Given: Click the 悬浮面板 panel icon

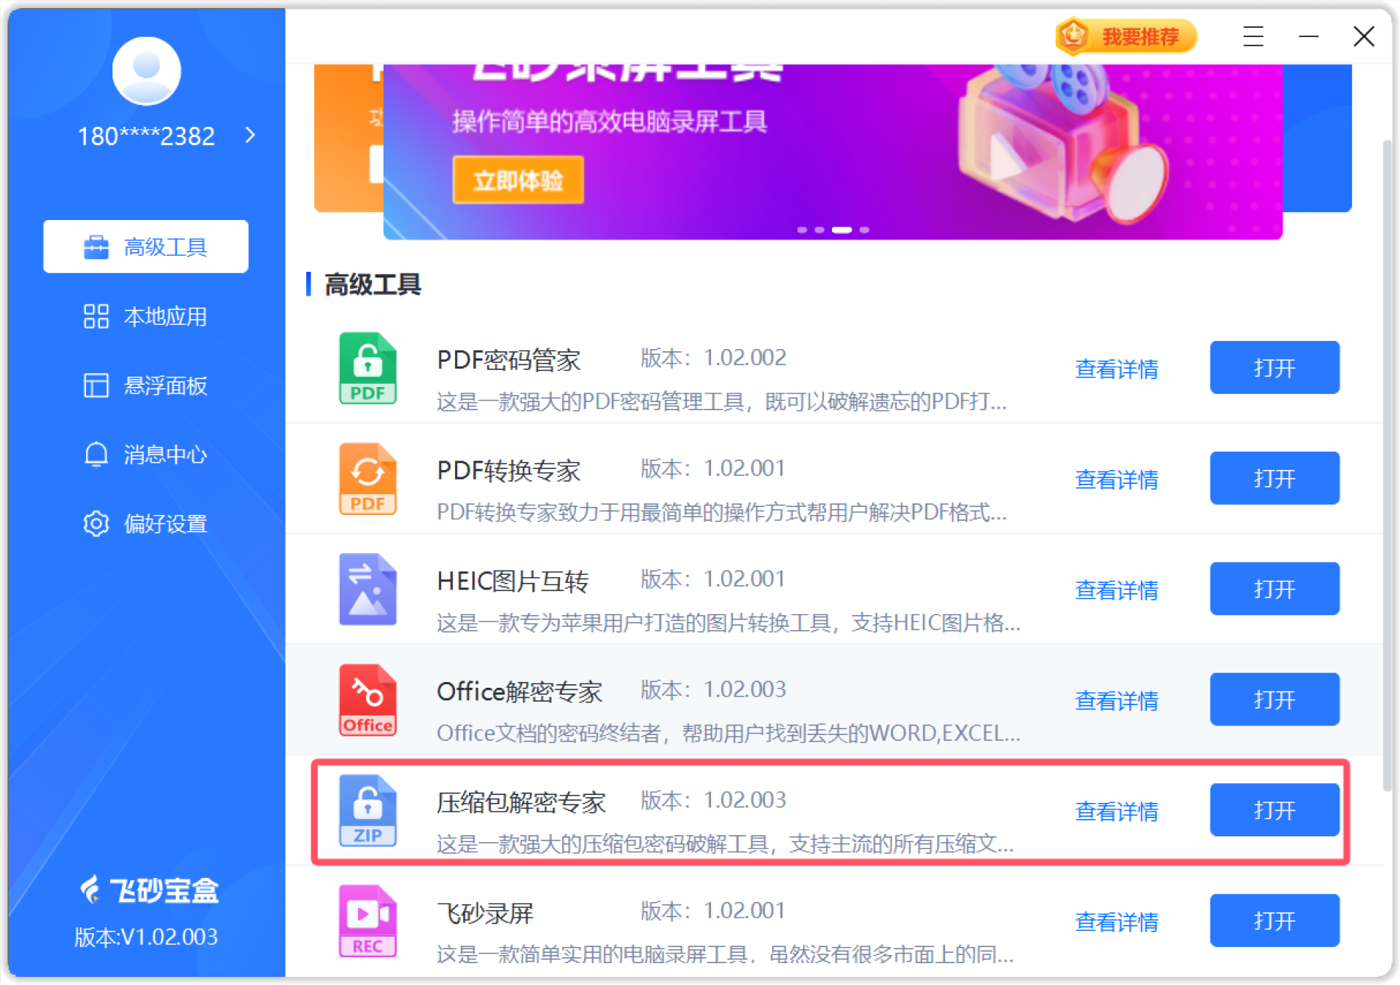Looking at the screenshot, I should pyautogui.click(x=96, y=385).
